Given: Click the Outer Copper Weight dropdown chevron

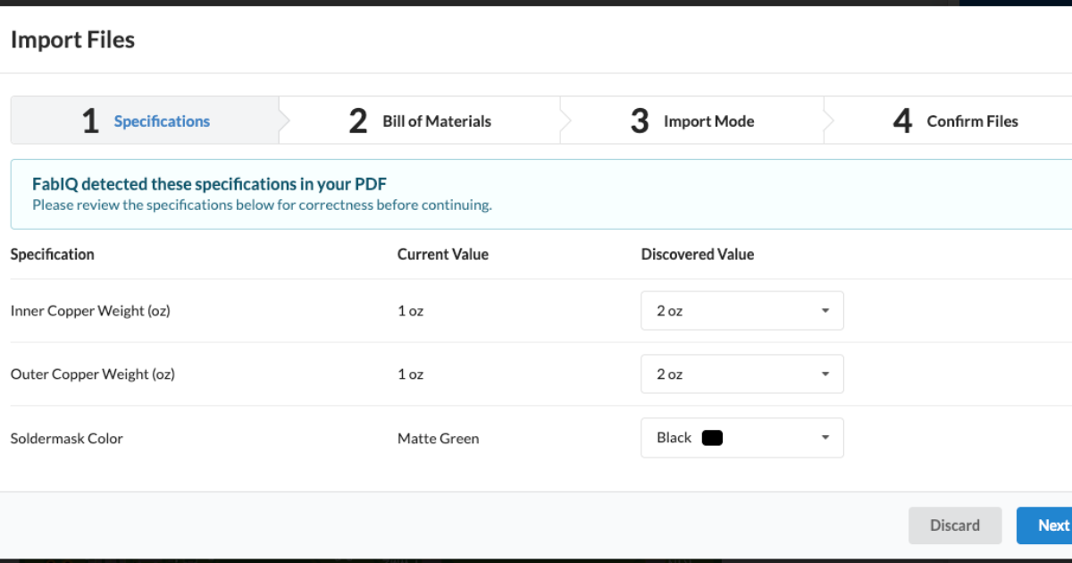Looking at the screenshot, I should pyautogui.click(x=825, y=374).
